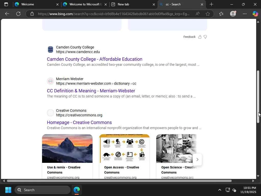Close the New tab tab

154,5
